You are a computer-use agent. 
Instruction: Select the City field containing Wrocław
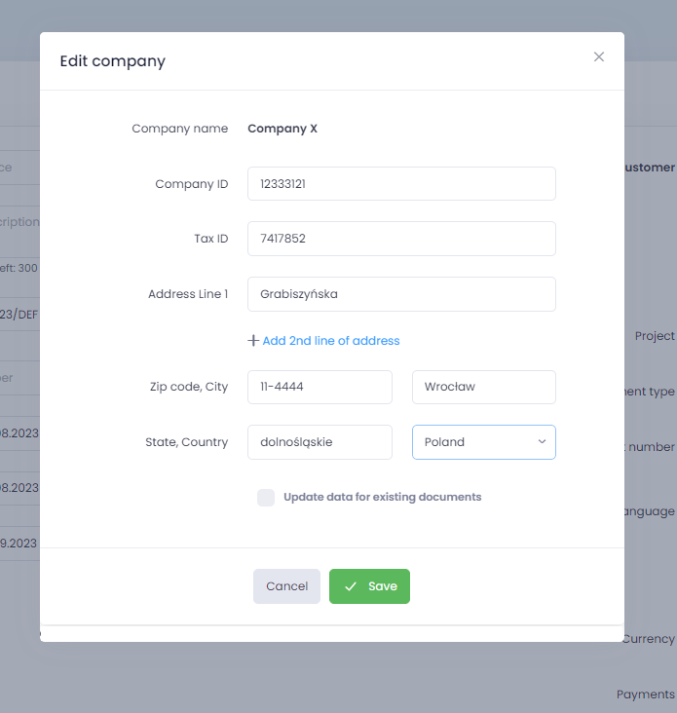(484, 387)
